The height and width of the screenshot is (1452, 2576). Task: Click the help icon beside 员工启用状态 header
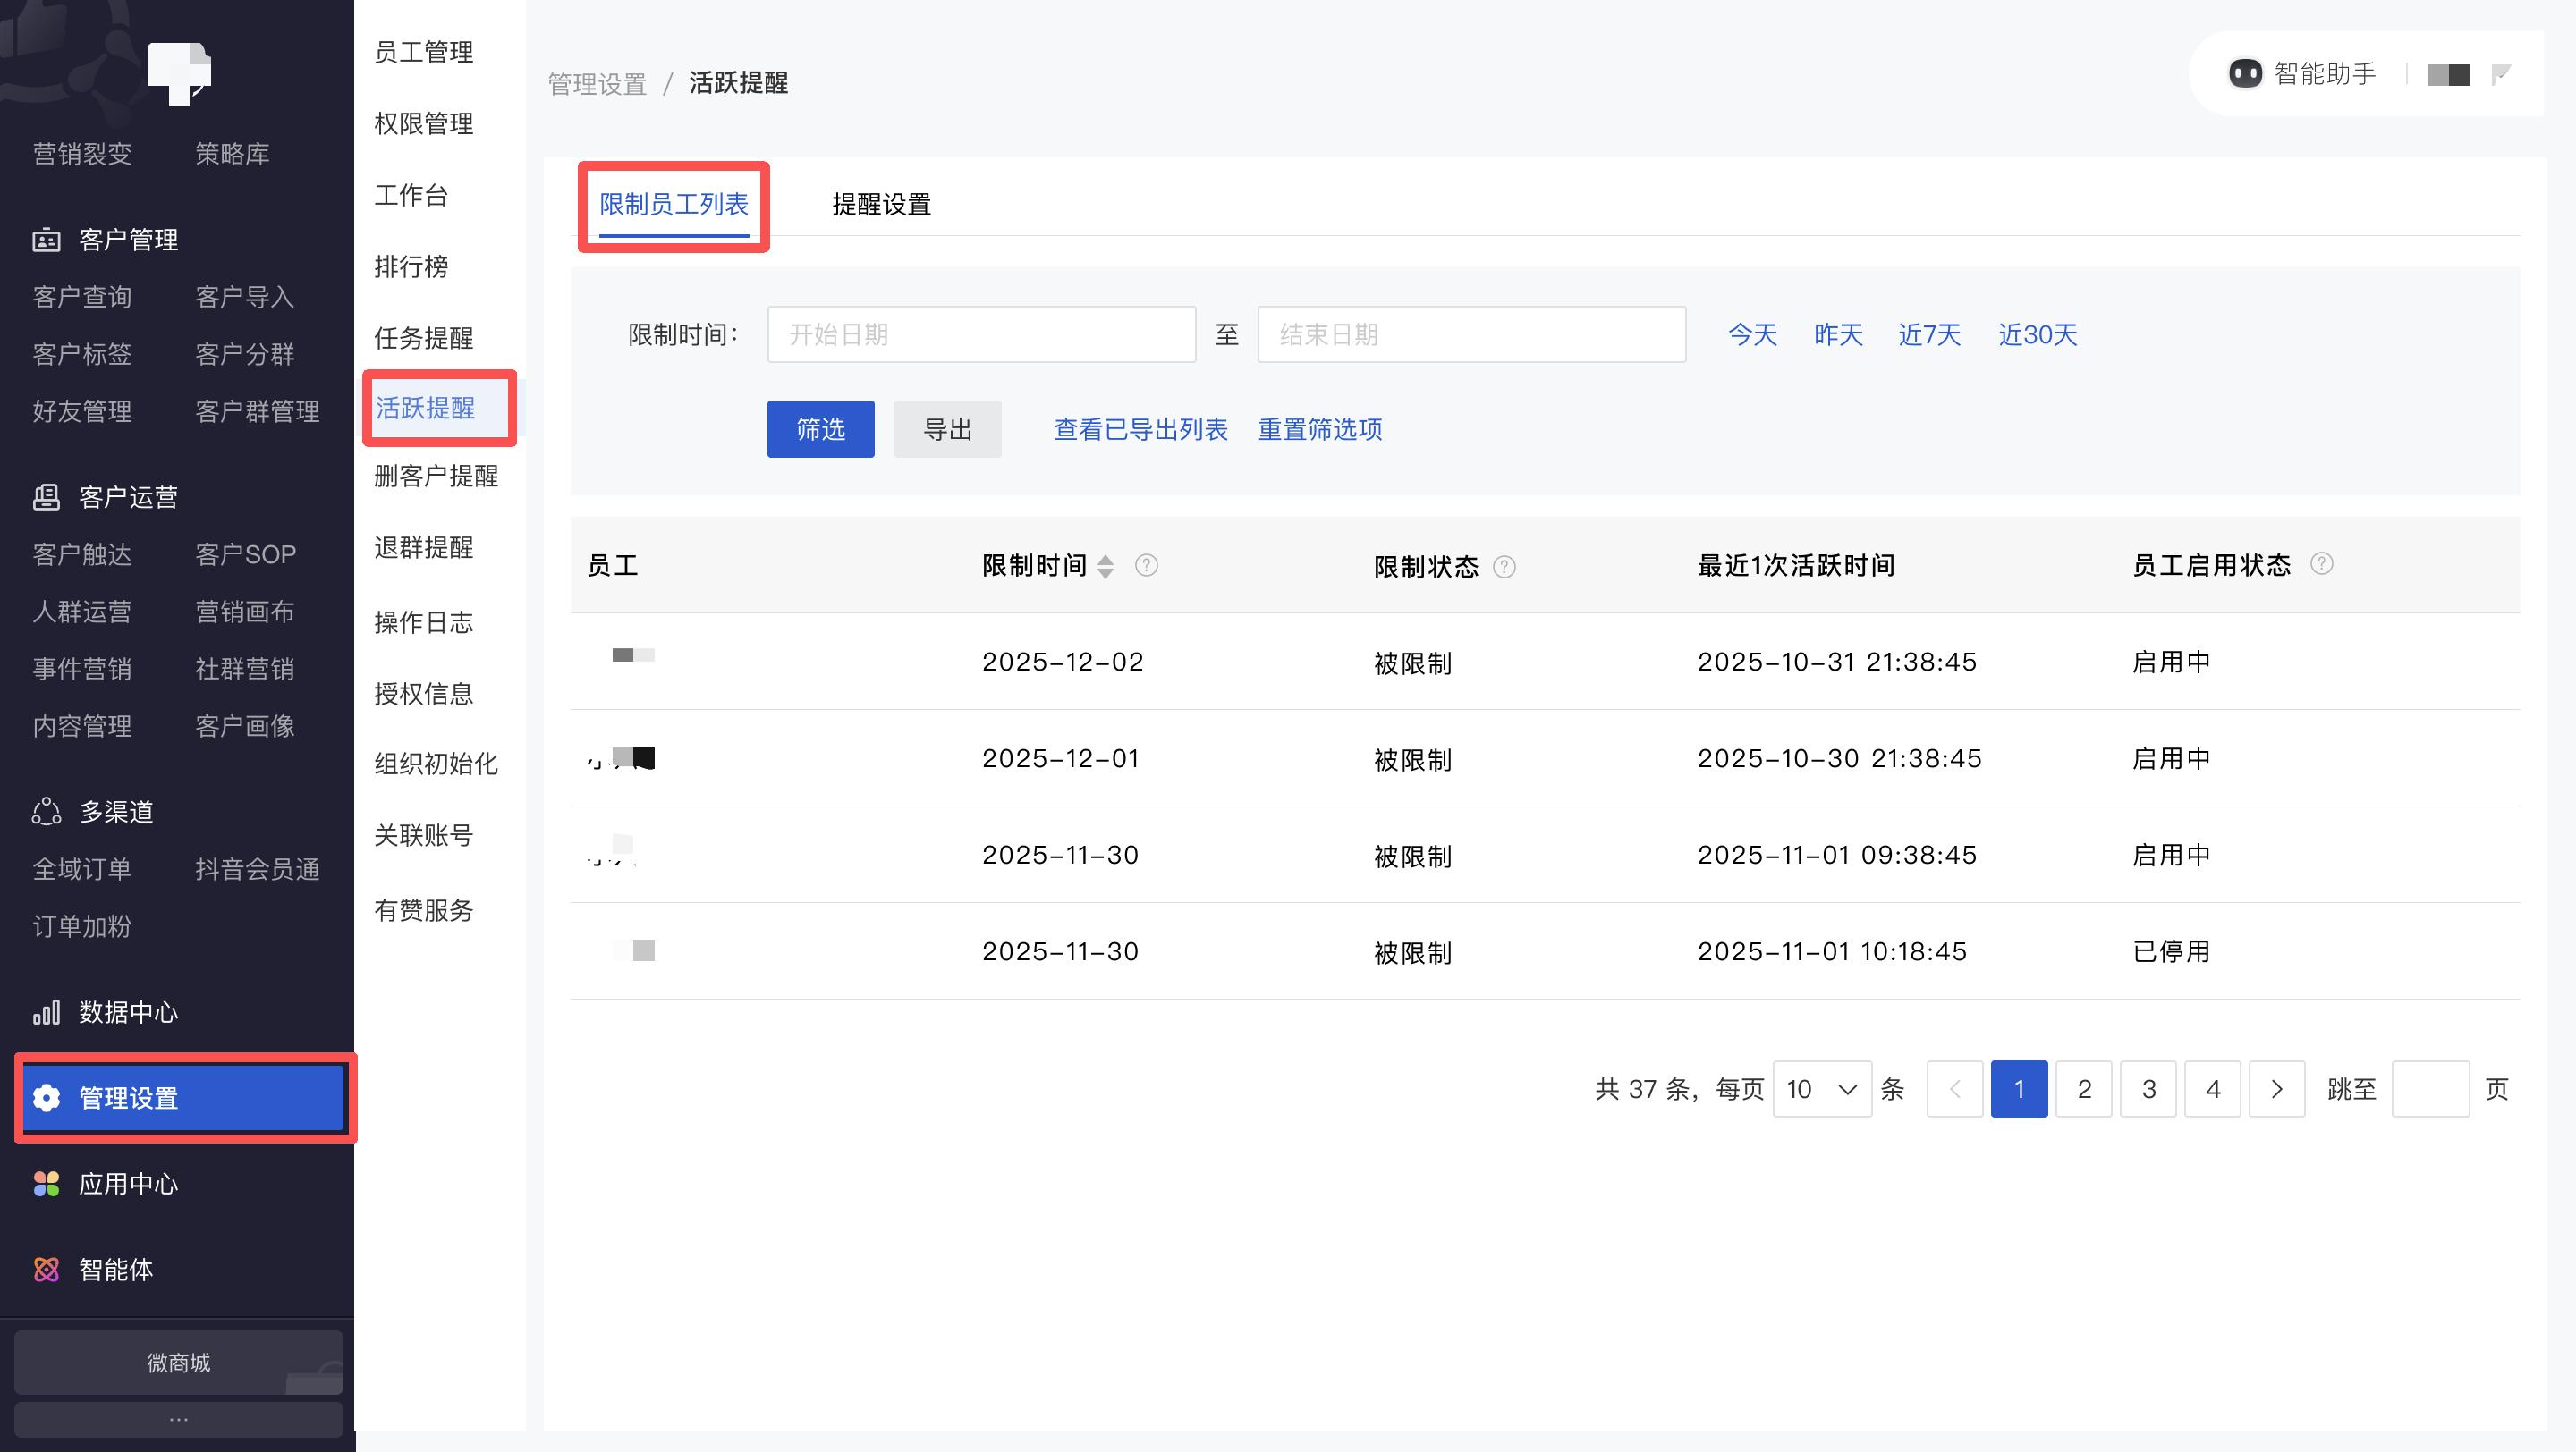click(2322, 564)
